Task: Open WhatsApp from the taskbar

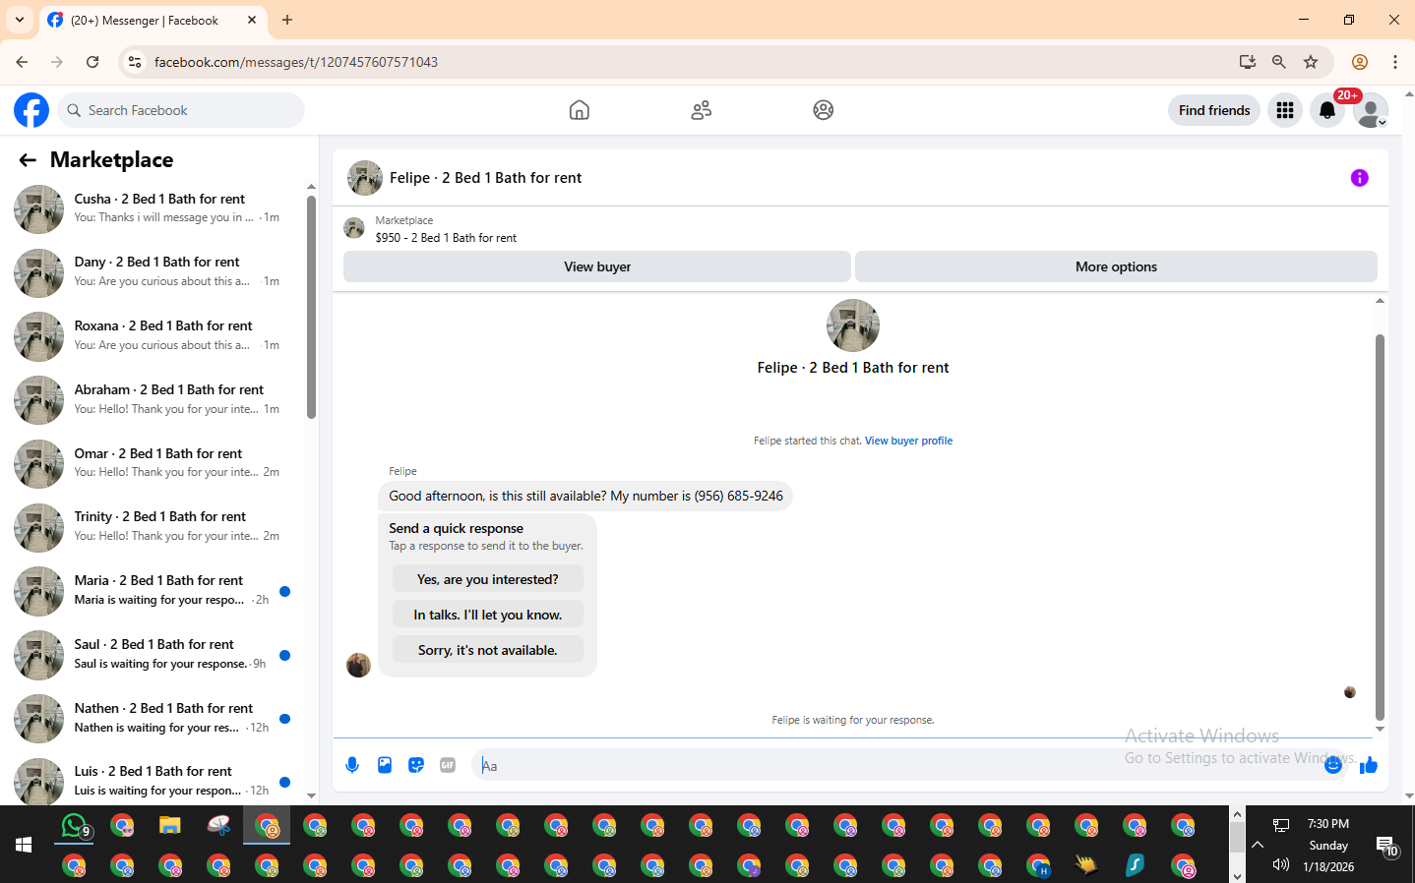Action: click(x=75, y=826)
